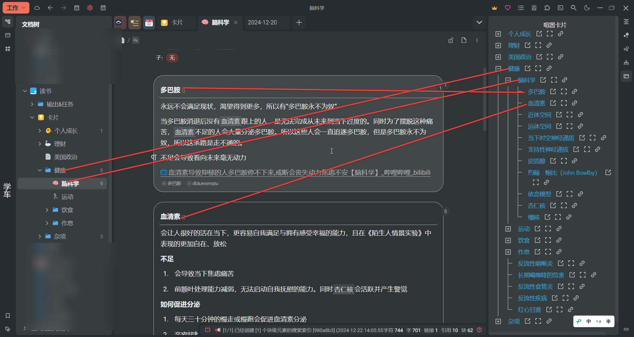Click the 无 tag next to 子
The width and height of the screenshot is (634, 337).
(x=172, y=58)
